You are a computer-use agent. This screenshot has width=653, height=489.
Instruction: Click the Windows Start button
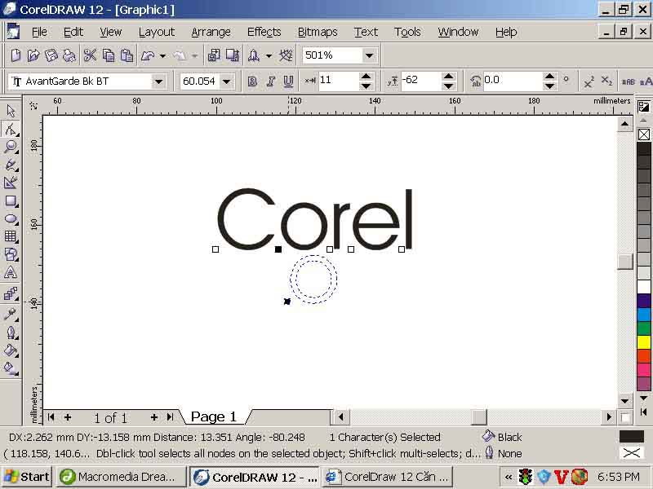click(27, 477)
